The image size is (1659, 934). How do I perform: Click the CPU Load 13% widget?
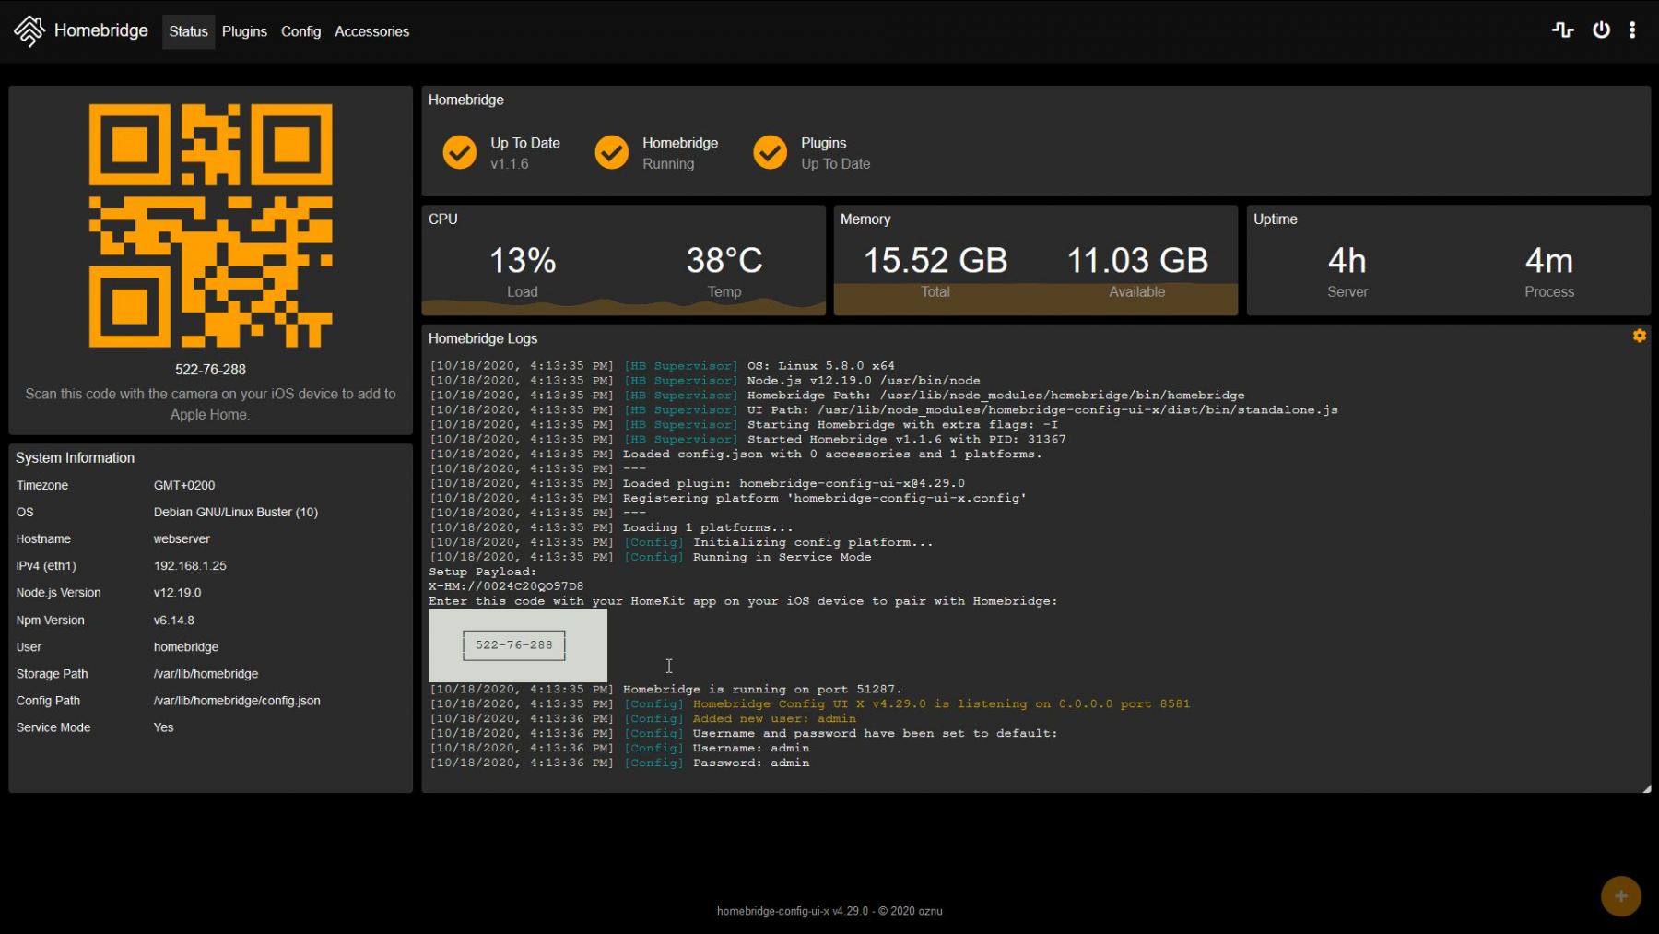coord(522,262)
